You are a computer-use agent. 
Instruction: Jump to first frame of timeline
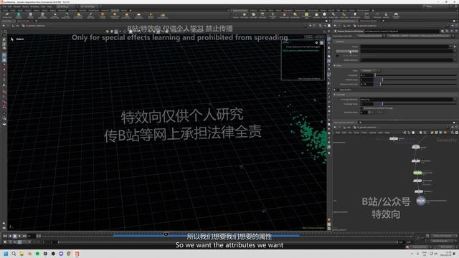(5, 236)
